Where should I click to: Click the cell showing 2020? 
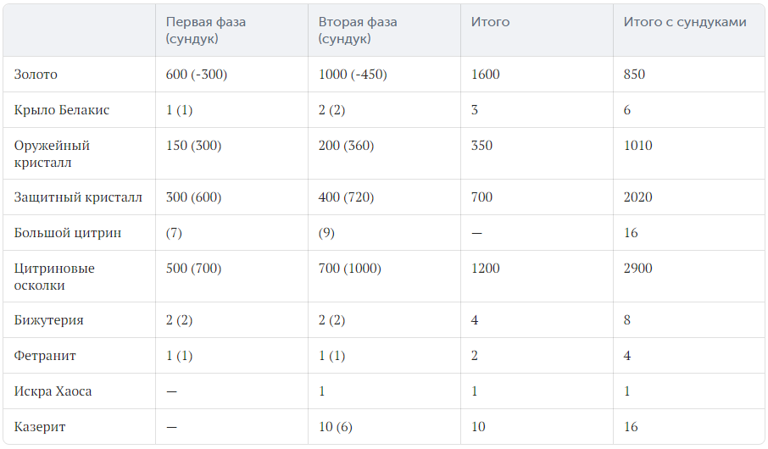pos(637,197)
